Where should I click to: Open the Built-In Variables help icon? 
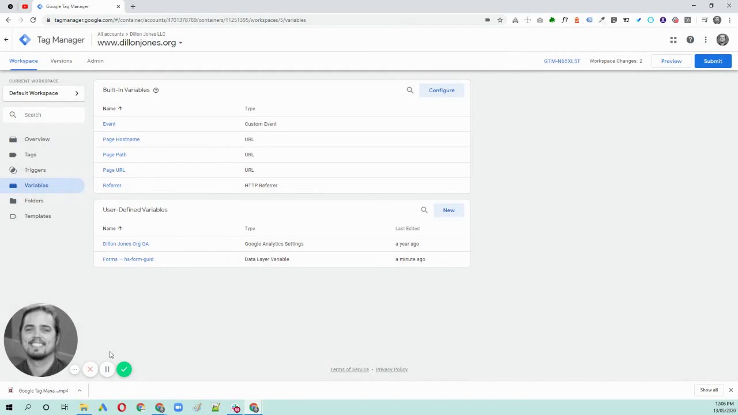point(156,90)
